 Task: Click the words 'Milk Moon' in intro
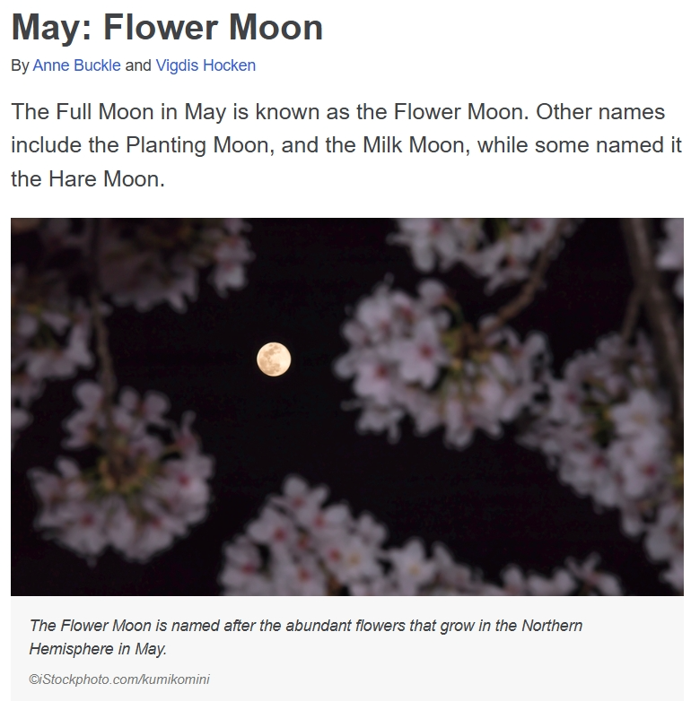pyautogui.click(x=413, y=145)
